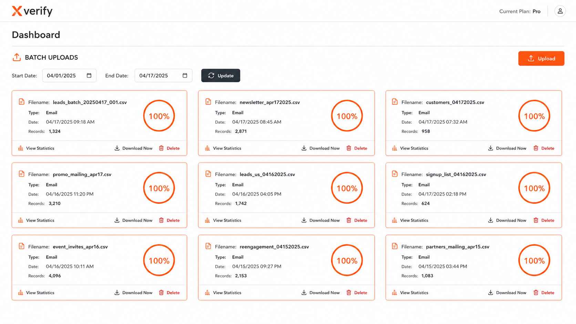The width and height of the screenshot is (576, 324).
Task: Click file icon for leads_batch_20250417_001.csv
Action: [x=21, y=102]
